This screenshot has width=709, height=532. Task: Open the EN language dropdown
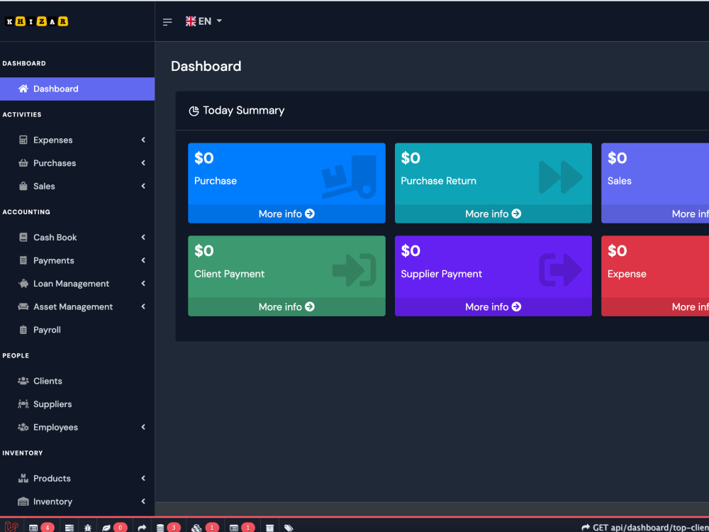[x=203, y=21]
